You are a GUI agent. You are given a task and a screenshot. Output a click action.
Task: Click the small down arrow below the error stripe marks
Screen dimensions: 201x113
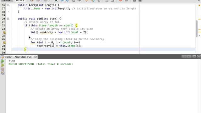pyautogui.click(x=199, y=35)
